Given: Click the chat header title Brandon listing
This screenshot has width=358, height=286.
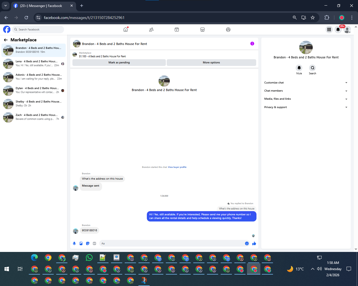Looking at the screenshot, I should [x=114, y=44].
